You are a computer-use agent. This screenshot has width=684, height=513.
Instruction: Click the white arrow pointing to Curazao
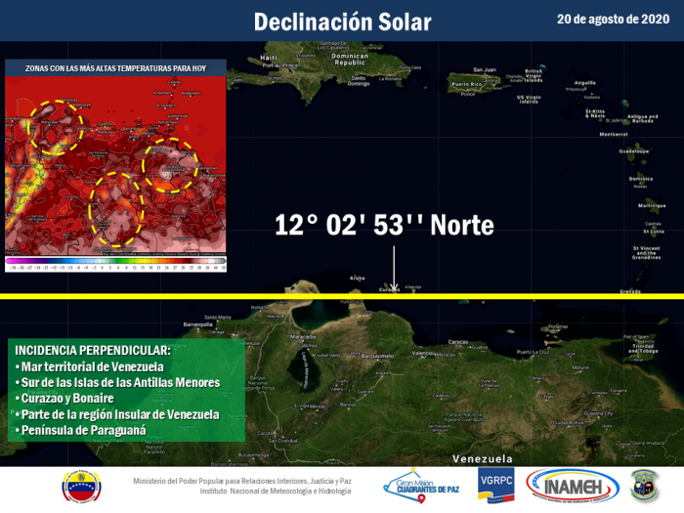[394, 267]
